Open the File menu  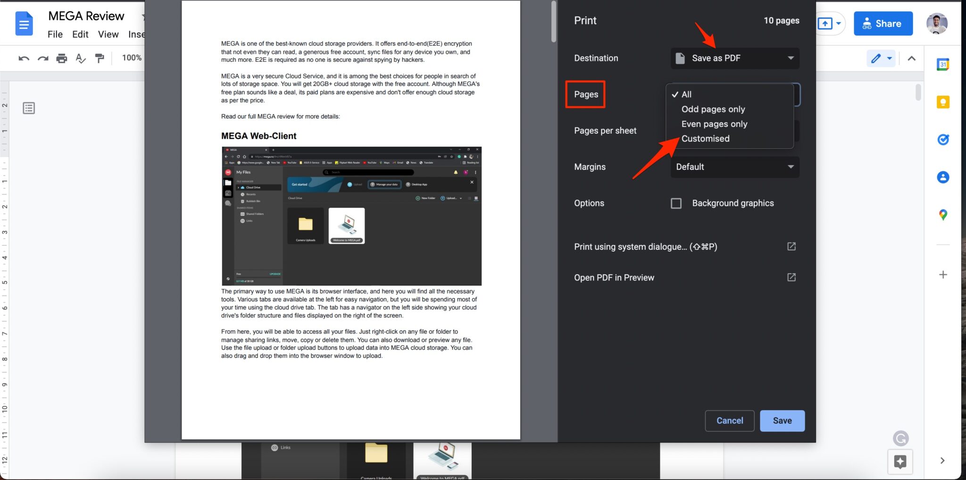point(55,34)
